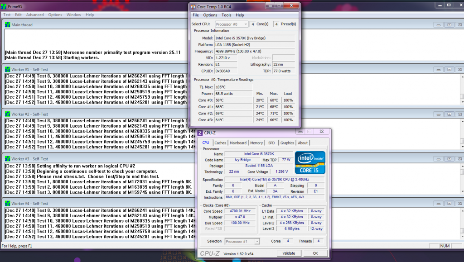Close the CPU-Z window

click(322, 131)
